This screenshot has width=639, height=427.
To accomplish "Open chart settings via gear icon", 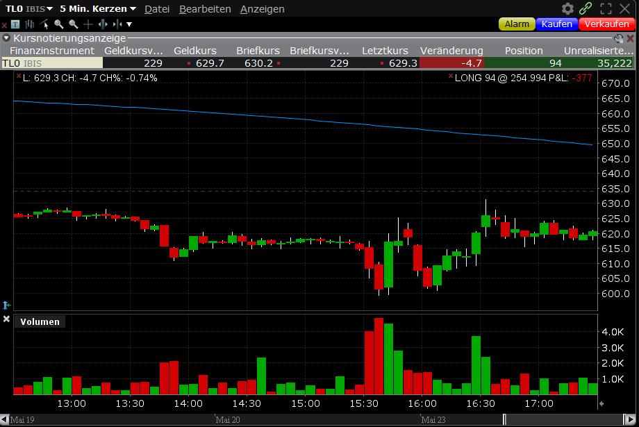I will coord(567,8).
